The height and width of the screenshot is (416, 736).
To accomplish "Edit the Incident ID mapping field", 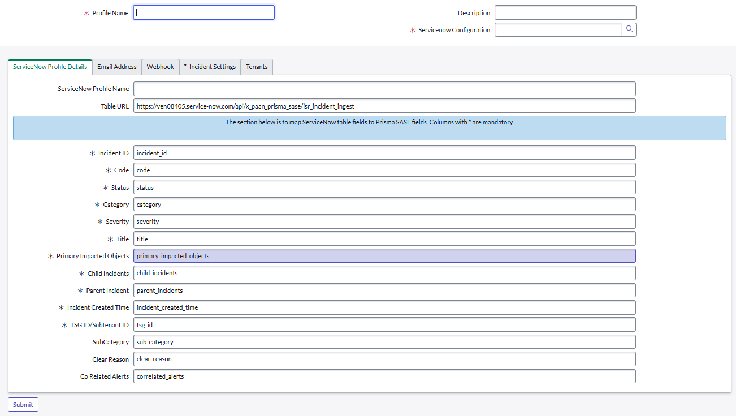I will [384, 153].
